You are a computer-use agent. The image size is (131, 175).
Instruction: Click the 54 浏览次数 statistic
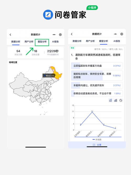(18, 52)
